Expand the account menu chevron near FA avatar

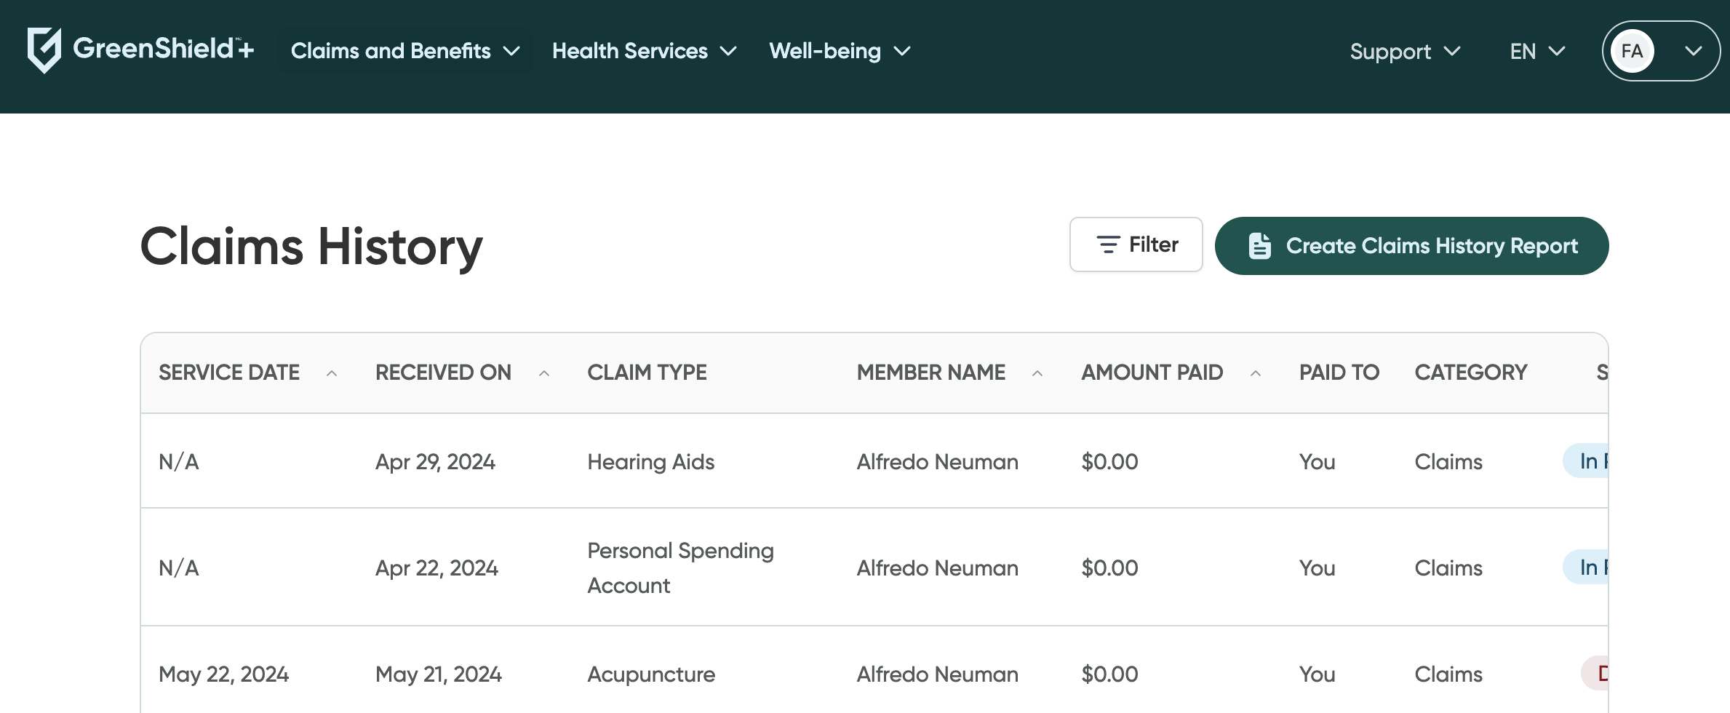tap(1694, 51)
